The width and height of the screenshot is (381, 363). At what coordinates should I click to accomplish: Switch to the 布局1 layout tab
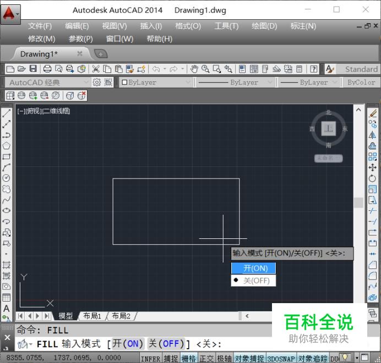92,316
